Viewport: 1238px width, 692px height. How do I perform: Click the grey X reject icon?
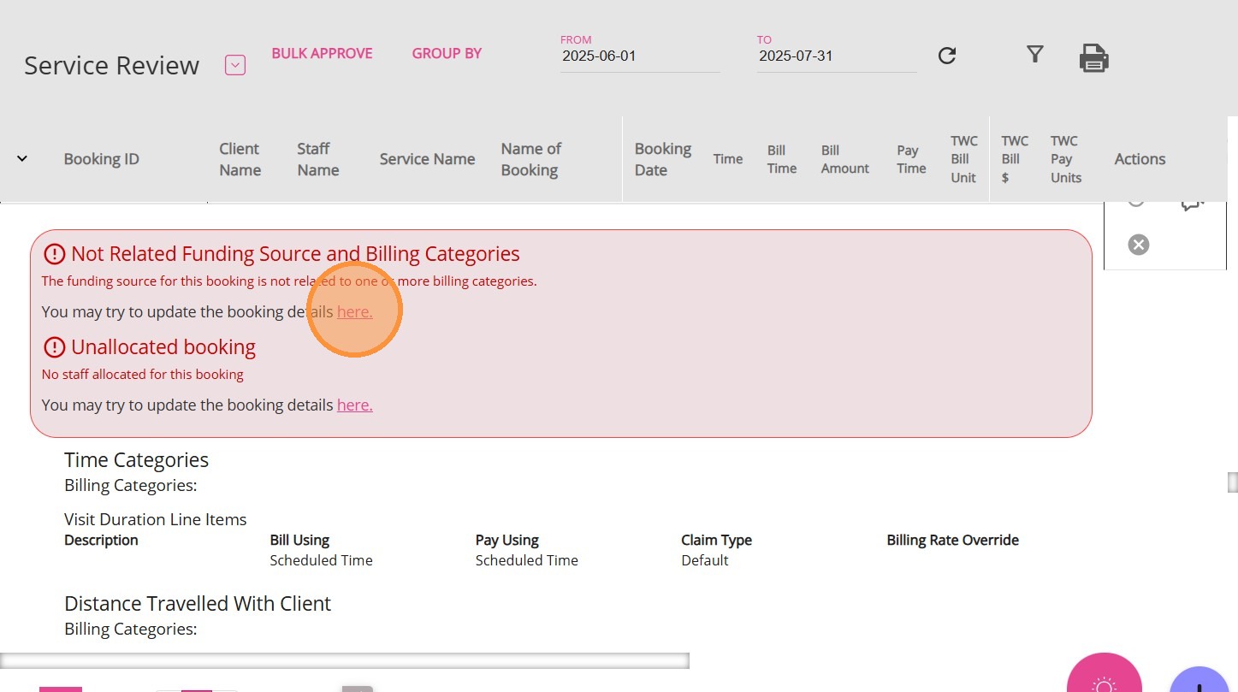[1138, 245]
